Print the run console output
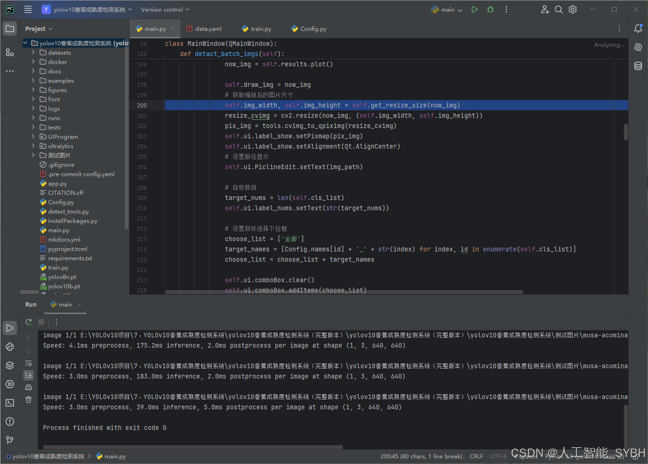 click(x=29, y=387)
